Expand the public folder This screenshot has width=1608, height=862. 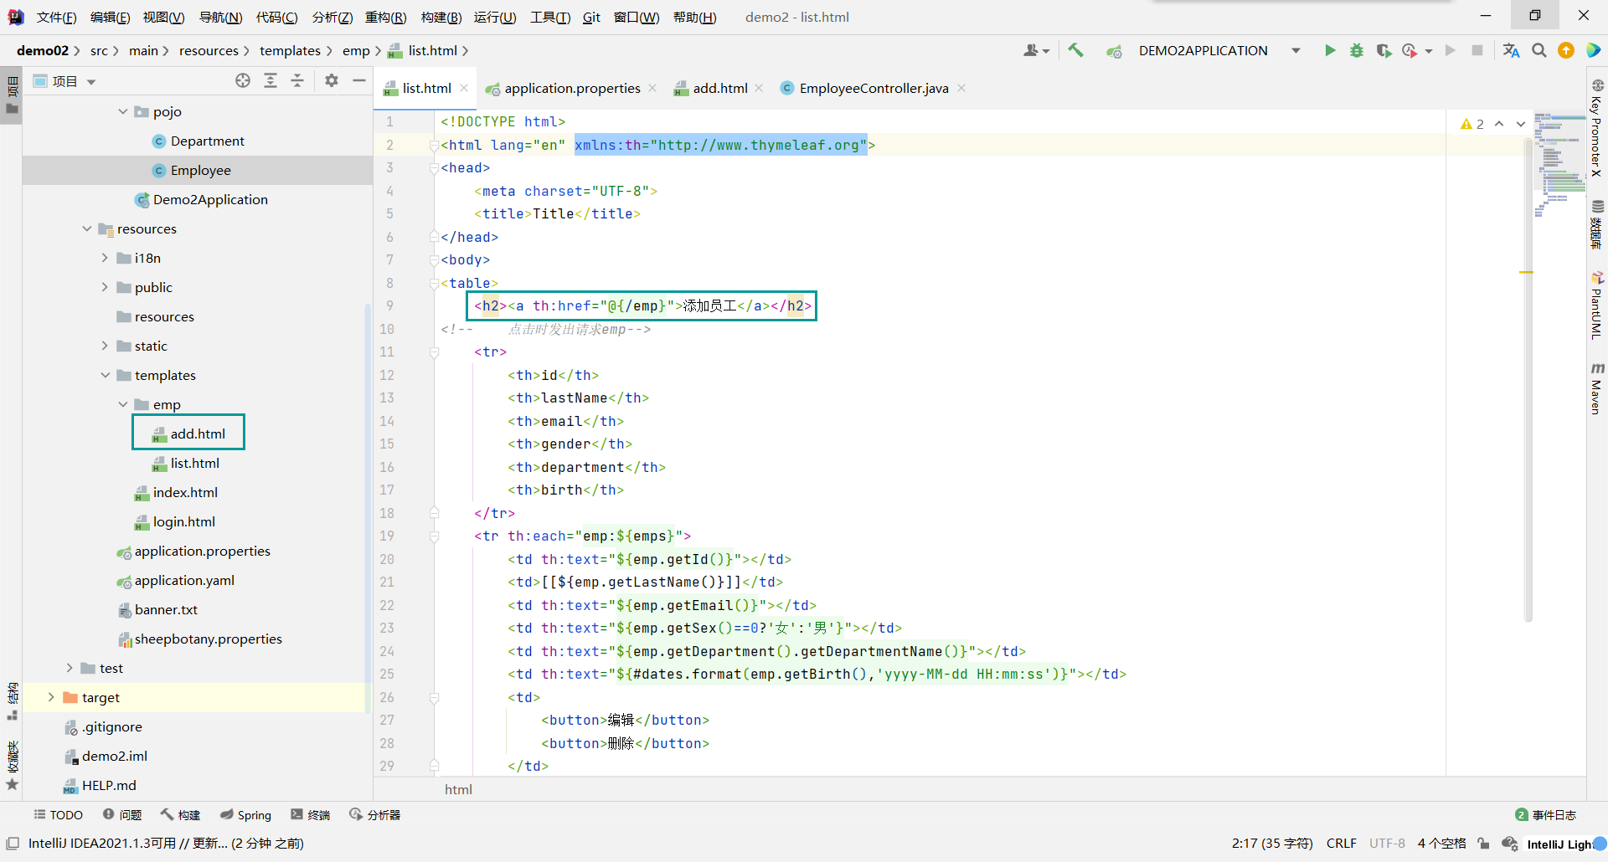click(x=105, y=287)
